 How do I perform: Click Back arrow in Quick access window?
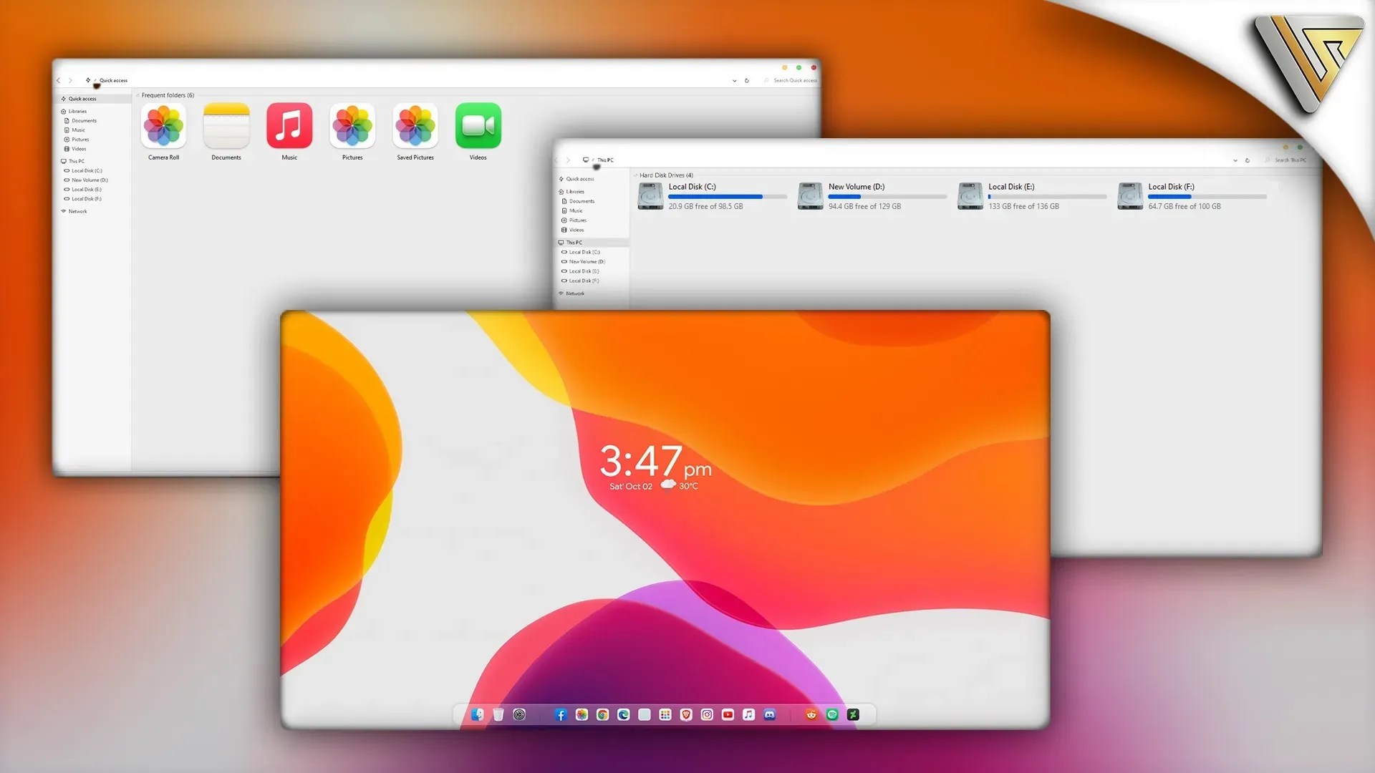(59, 81)
